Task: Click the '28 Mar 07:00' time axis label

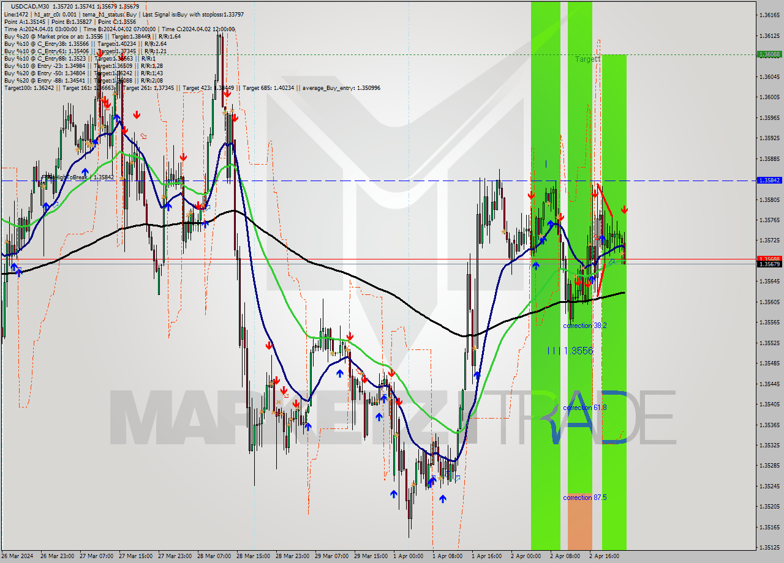Action: click(214, 556)
